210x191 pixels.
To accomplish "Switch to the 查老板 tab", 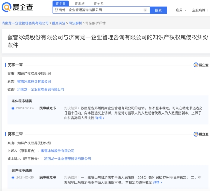I will (79, 4).
